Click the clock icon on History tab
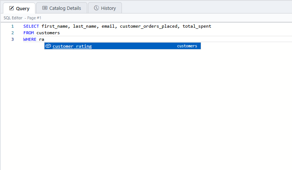 (x=96, y=8)
